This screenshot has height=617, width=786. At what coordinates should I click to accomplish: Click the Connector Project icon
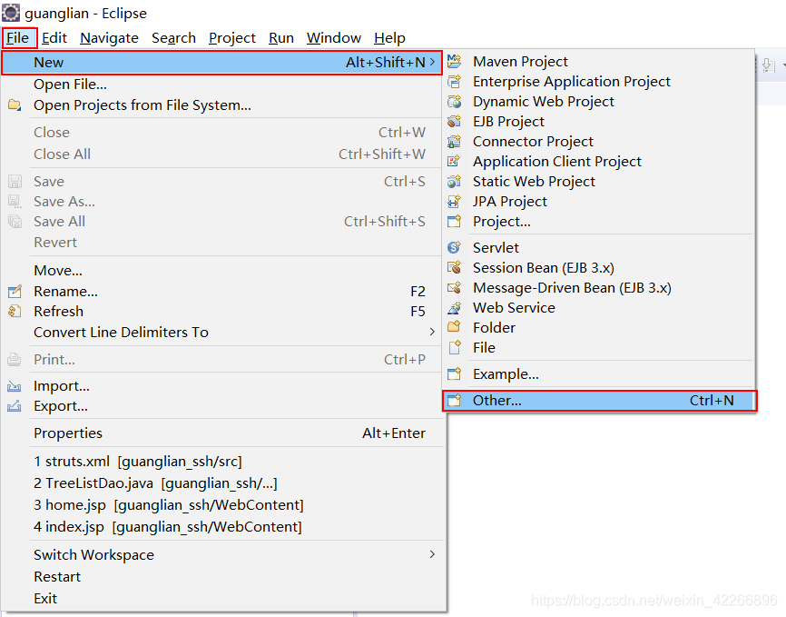point(454,142)
